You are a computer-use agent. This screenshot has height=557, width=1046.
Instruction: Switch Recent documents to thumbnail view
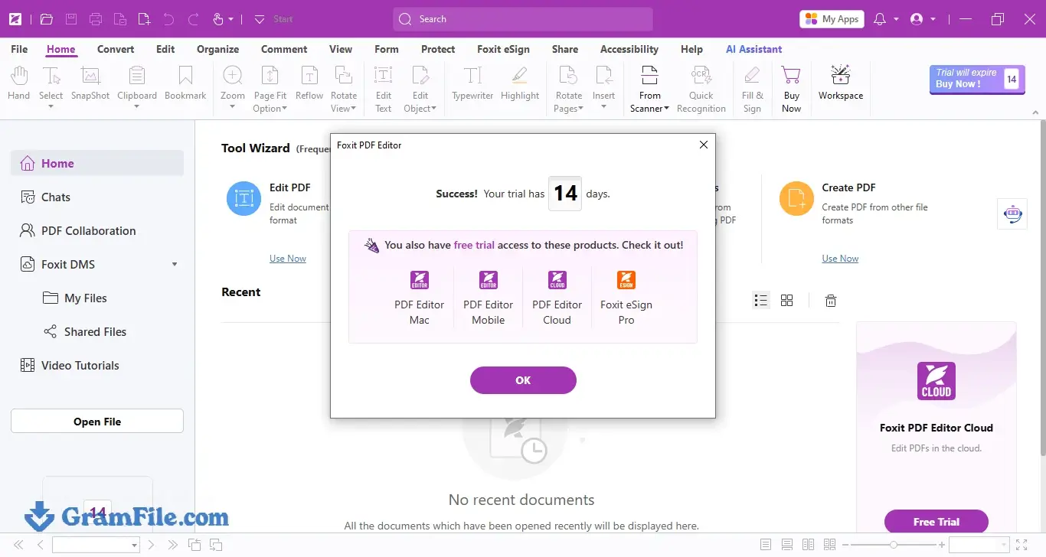pos(786,301)
